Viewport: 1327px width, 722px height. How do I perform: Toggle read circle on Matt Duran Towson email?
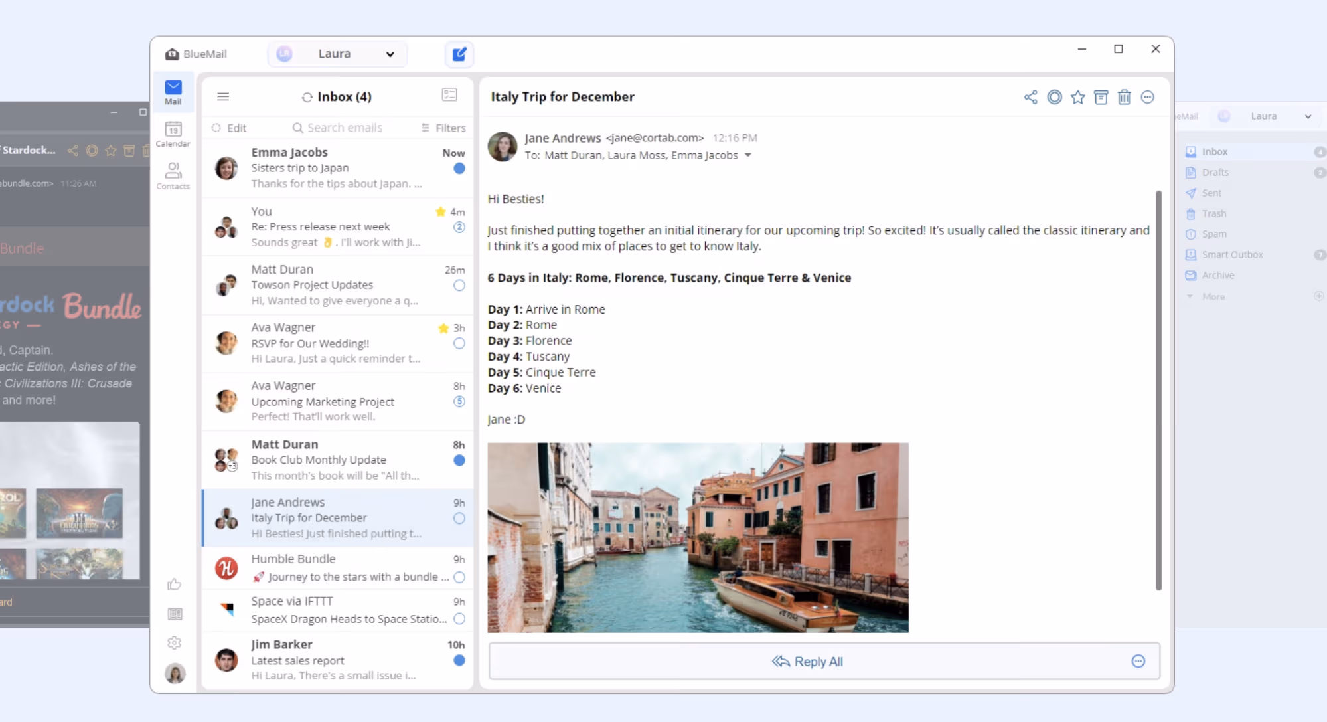pyautogui.click(x=459, y=286)
